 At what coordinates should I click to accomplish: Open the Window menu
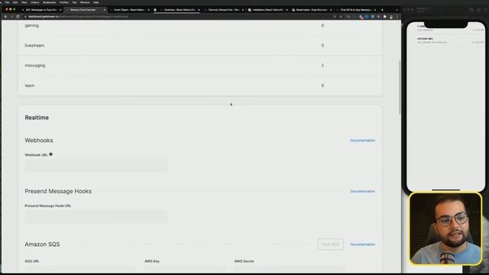pos(85,2)
